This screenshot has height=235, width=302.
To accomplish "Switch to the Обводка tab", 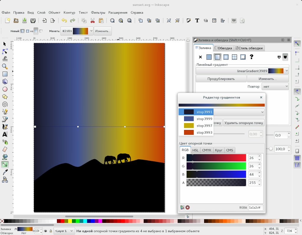I will point(223,48).
